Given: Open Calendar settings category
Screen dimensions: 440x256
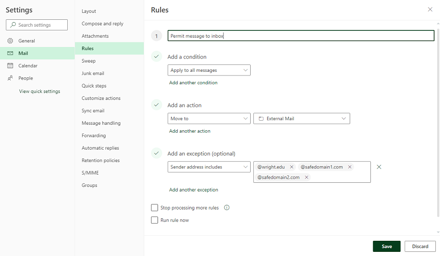Looking at the screenshot, I should pyautogui.click(x=28, y=66).
